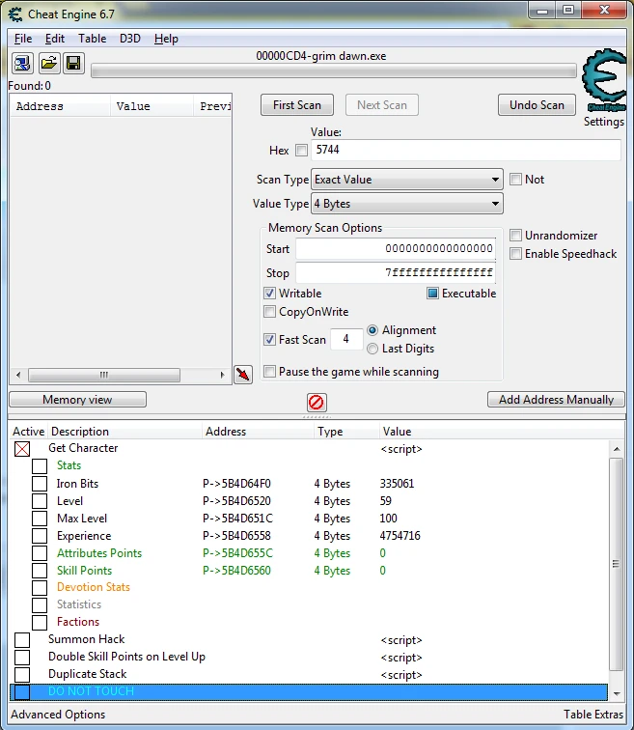Toggle the DO NOT TOUCH entry checkbox
The height and width of the screenshot is (730, 634).
click(x=22, y=691)
